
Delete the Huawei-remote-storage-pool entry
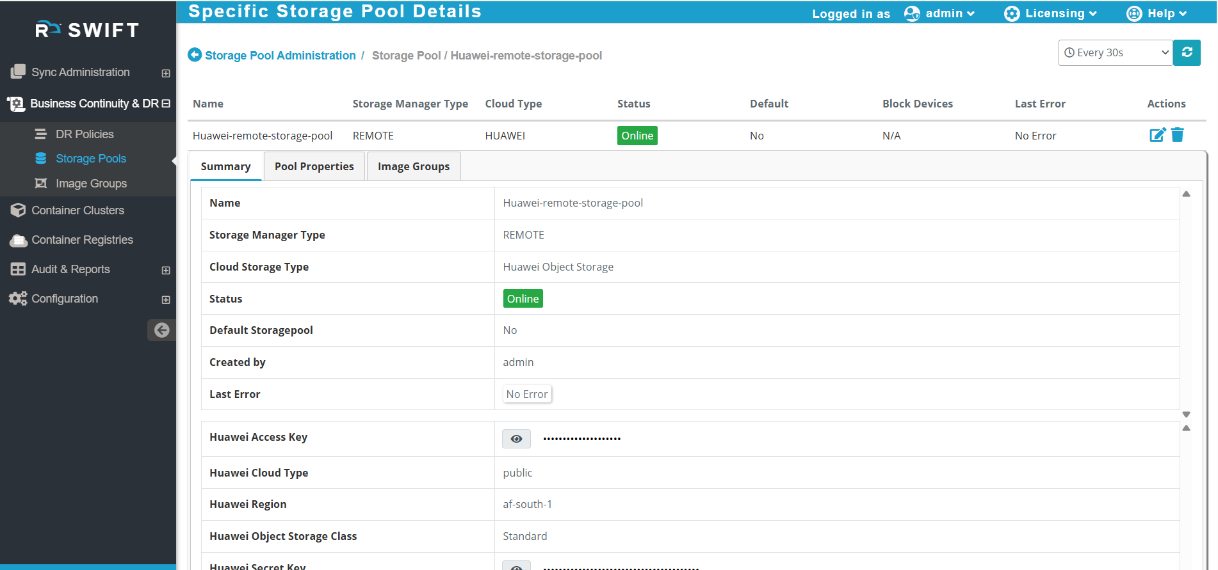(x=1177, y=135)
